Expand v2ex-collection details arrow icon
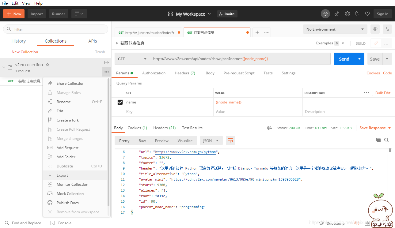The width and height of the screenshot is (395, 228). (x=106, y=63)
